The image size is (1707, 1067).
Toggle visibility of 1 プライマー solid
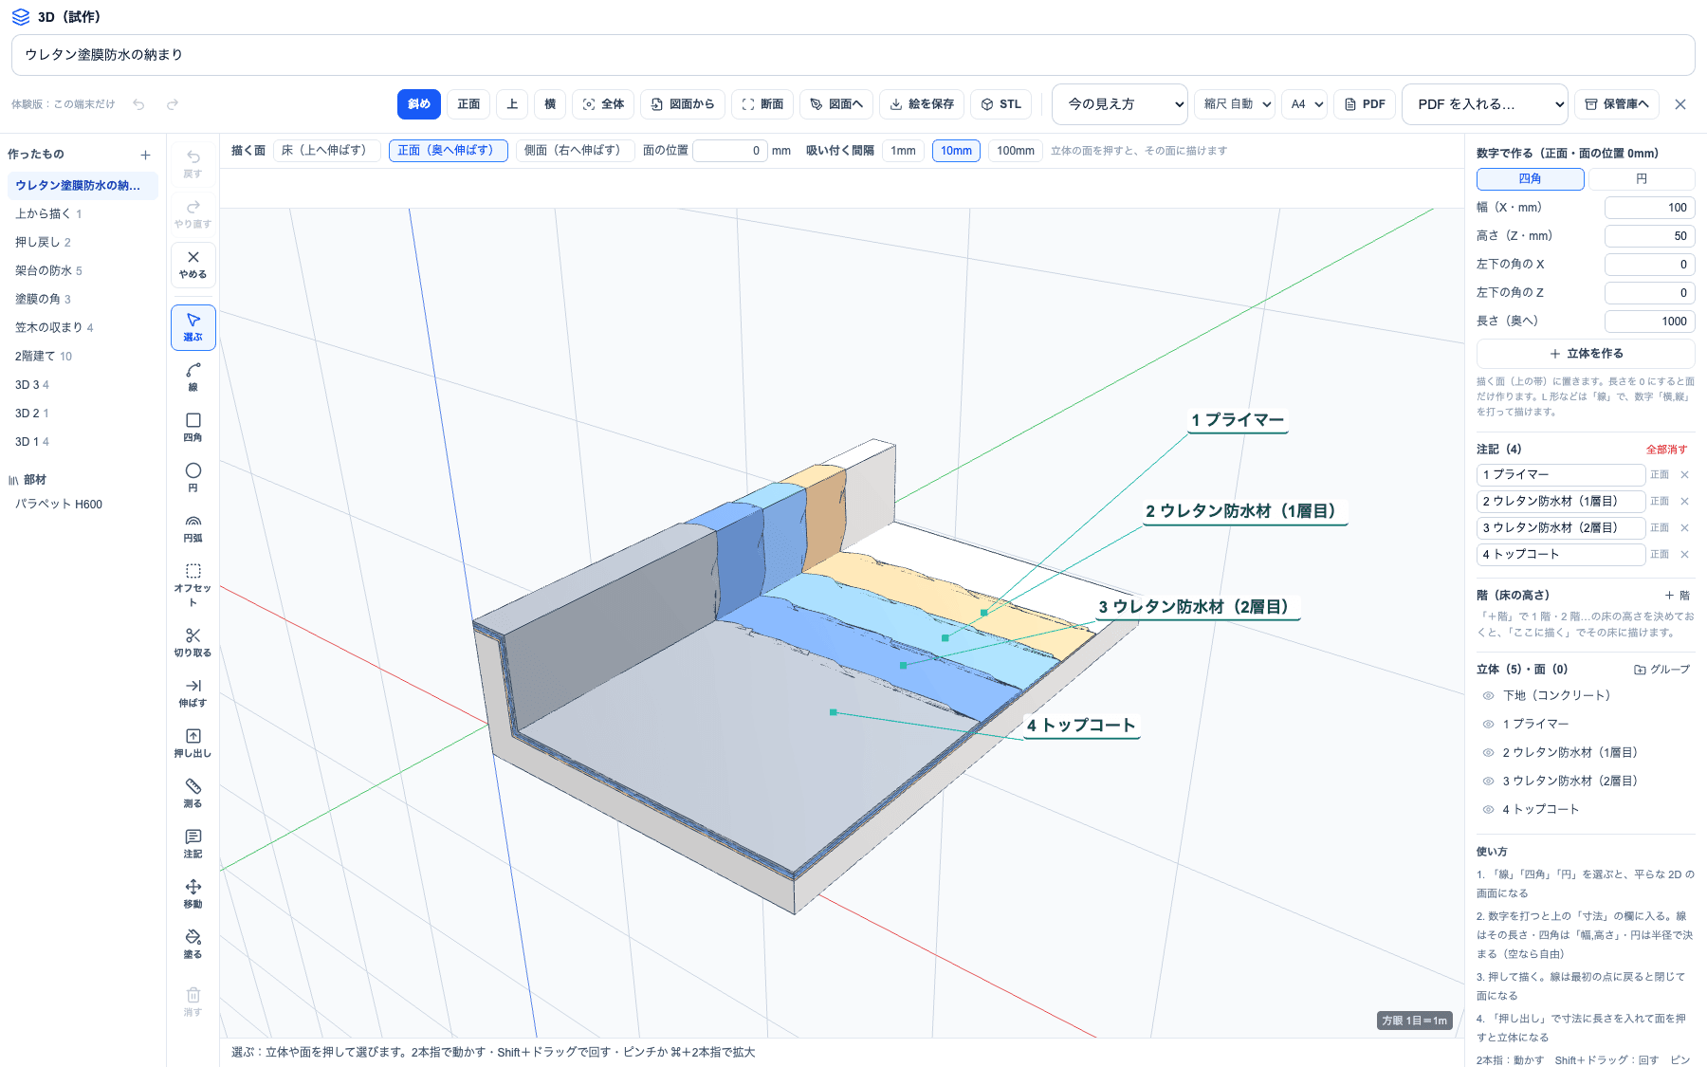1489,725
